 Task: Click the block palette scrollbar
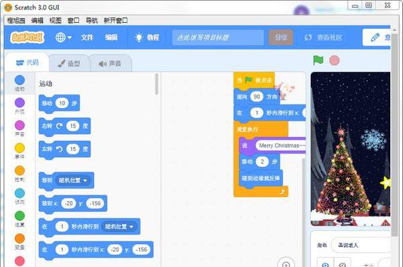tap(156, 85)
